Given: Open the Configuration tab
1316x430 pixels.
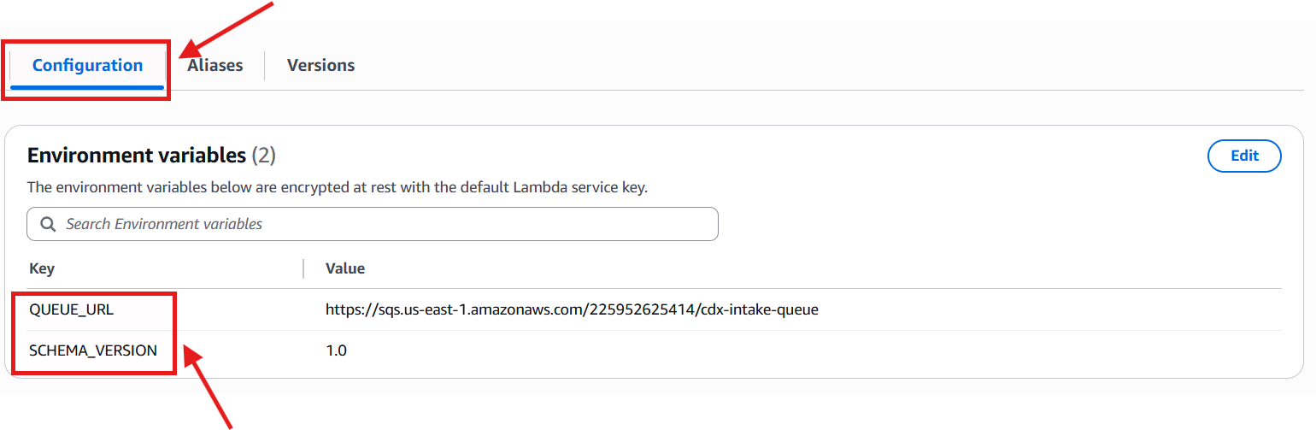Looking at the screenshot, I should (x=87, y=66).
